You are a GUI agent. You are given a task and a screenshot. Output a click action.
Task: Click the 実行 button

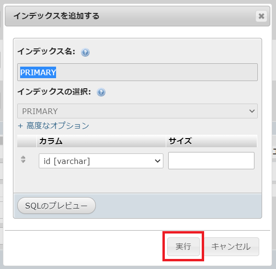(x=184, y=246)
